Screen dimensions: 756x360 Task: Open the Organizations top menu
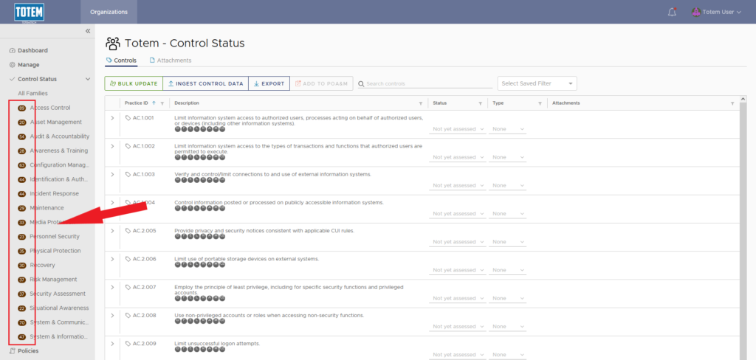point(109,12)
